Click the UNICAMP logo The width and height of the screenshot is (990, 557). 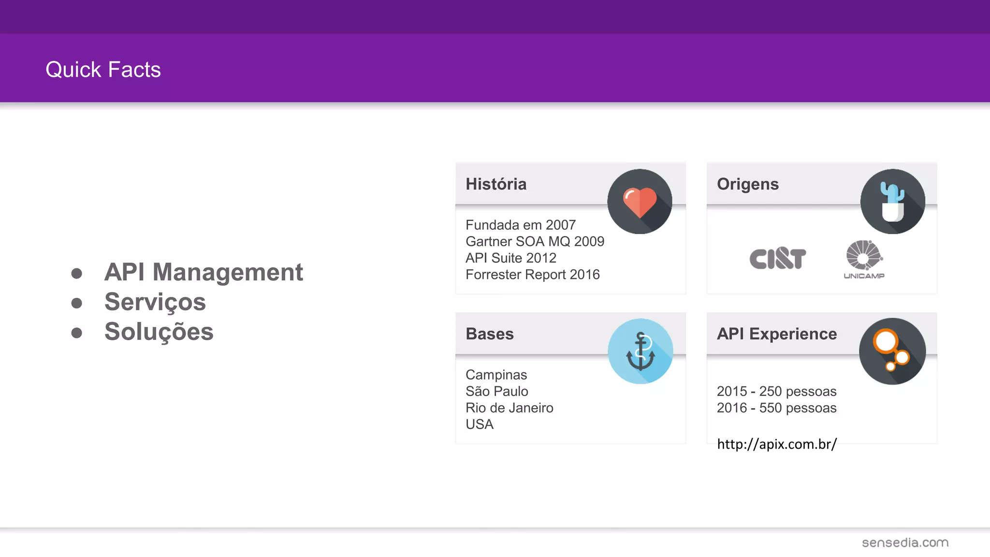[x=864, y=260]
